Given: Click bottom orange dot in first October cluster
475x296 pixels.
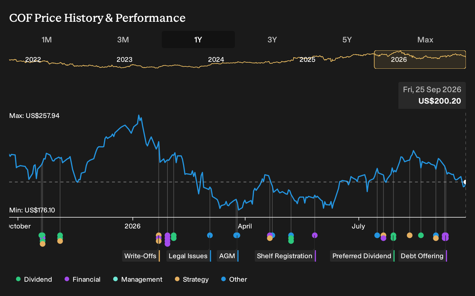Looking at the screenshot, I should (43, 244).
